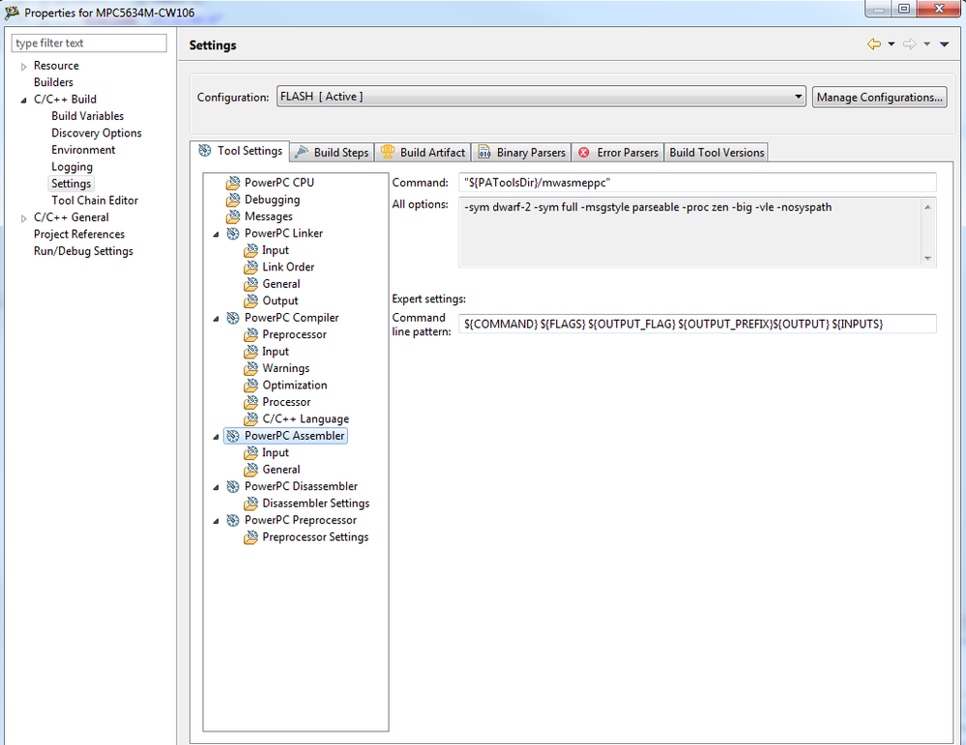Click the PowerPC Preprocessor tool icon
Screen dimensions: 966x745
[x=233, y=520]
